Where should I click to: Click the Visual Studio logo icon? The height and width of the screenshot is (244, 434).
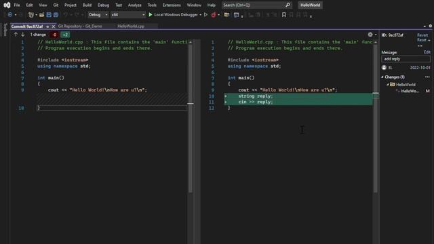click(7, 5)
